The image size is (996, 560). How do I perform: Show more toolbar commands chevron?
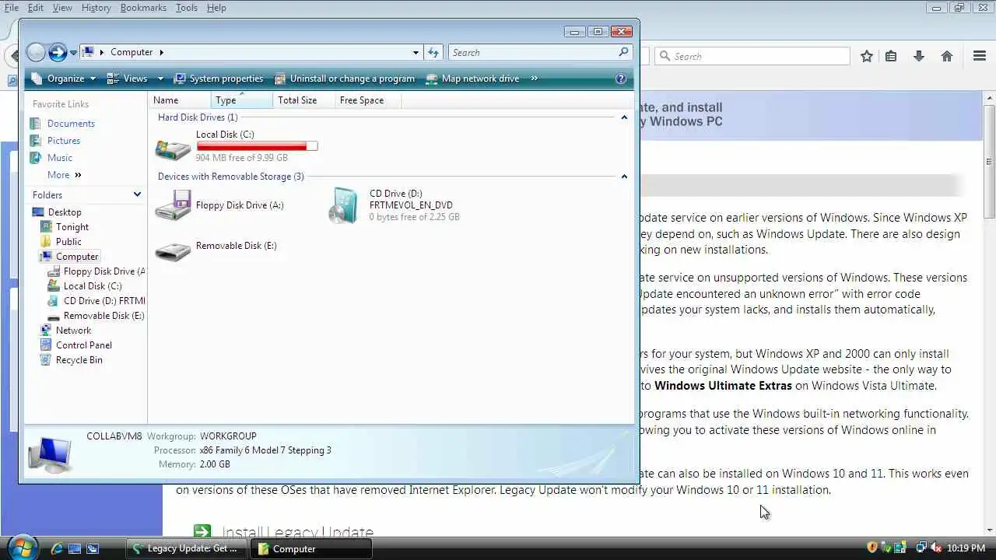(535, 79)
